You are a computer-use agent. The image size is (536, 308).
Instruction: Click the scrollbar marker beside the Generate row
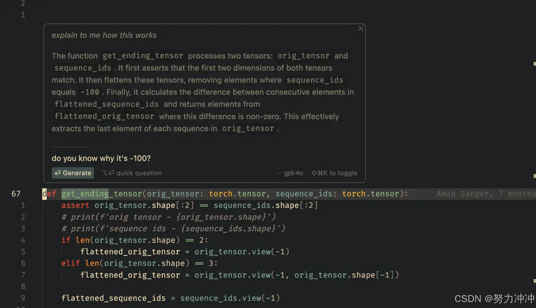tap(534, 176)
